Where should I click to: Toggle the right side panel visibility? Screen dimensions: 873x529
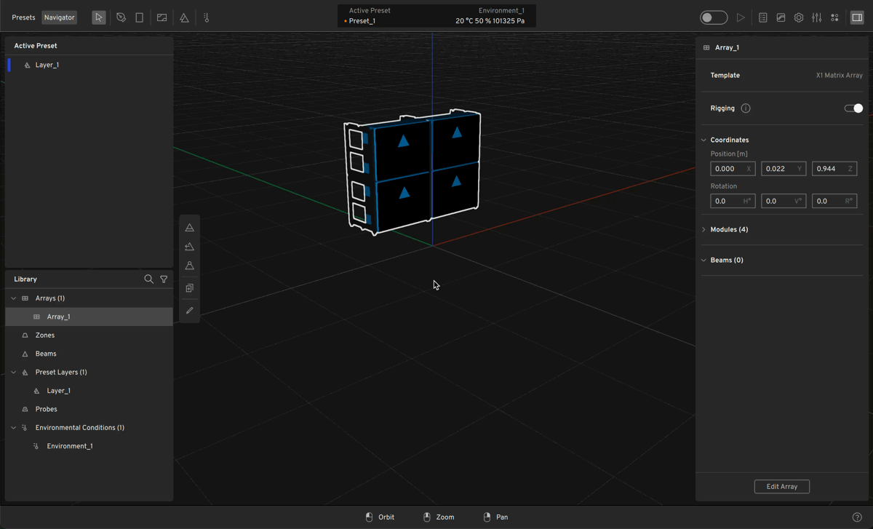pos(857,17)
